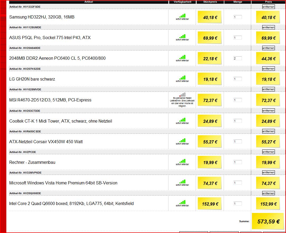This screenshot has height=233, width=286.
Task: Click product name Microsoft Windows Vista Home Premium
Action: (63, 183)
